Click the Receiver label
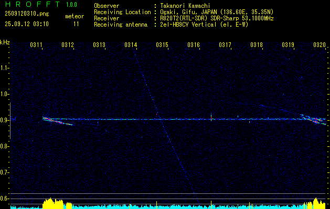 click(107, 18)
